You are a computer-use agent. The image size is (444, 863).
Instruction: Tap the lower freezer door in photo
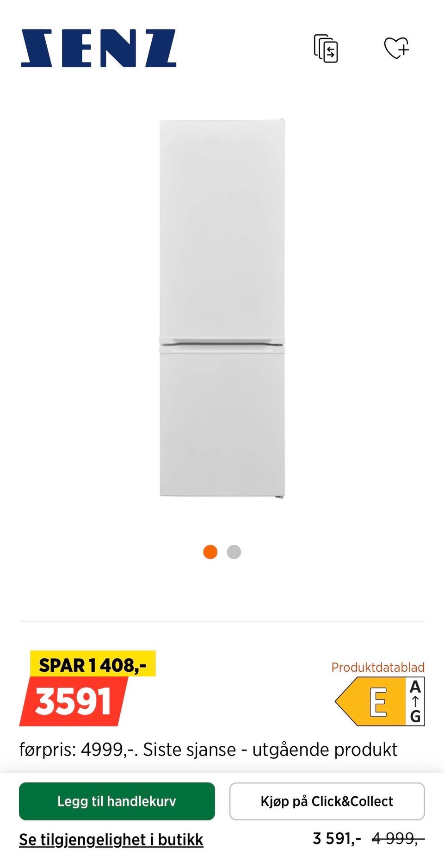222,421
